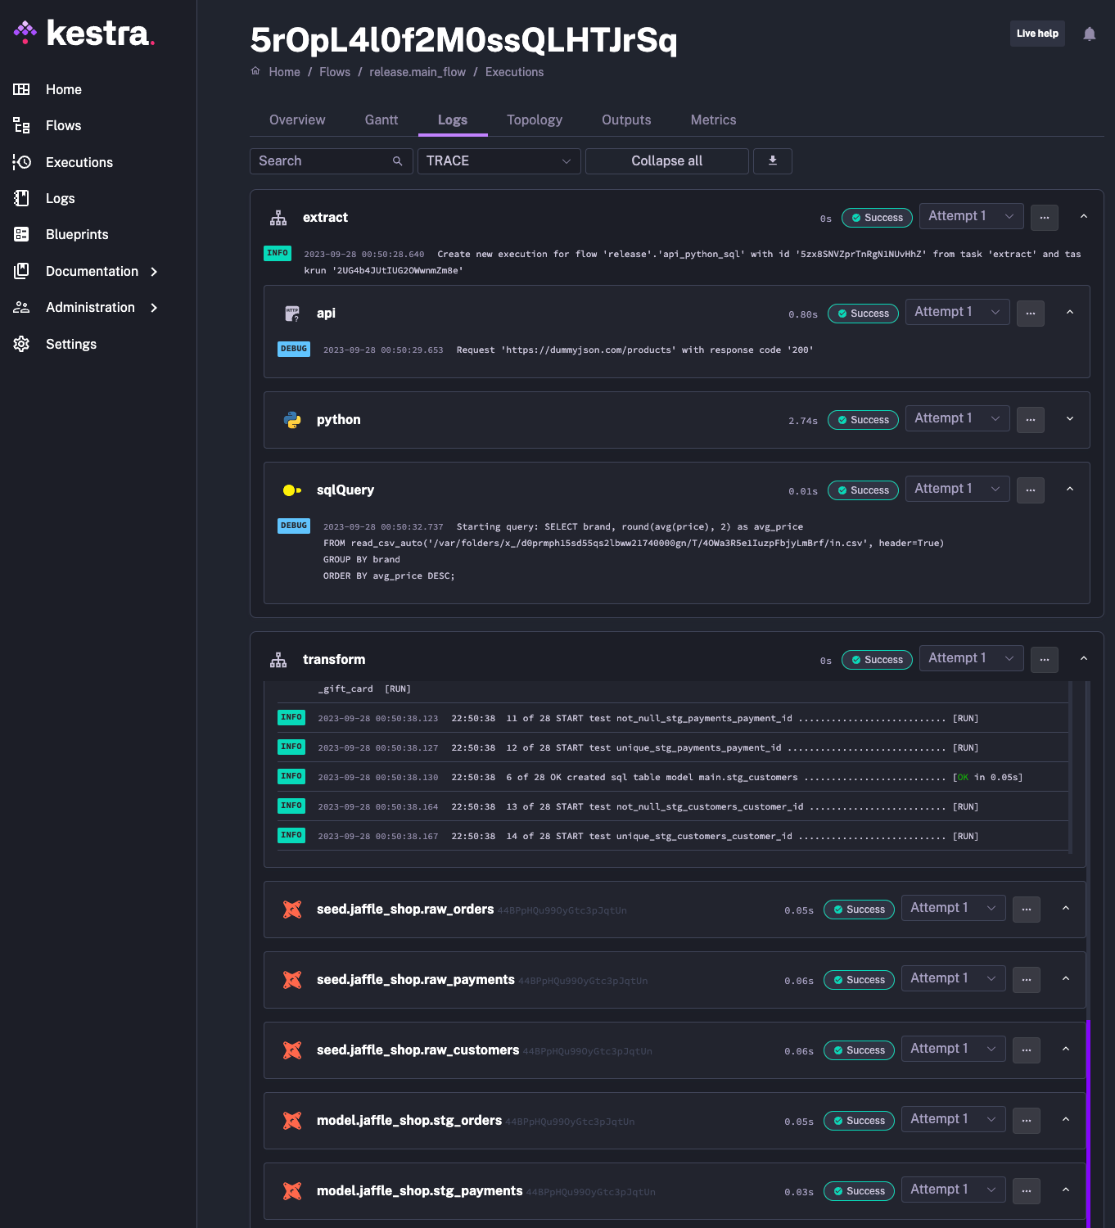Image resolution: width=1115 pixels, height=1228 pixels.
Task: Open the TRACE log level dropdown
Action: (x=499, y=161)
